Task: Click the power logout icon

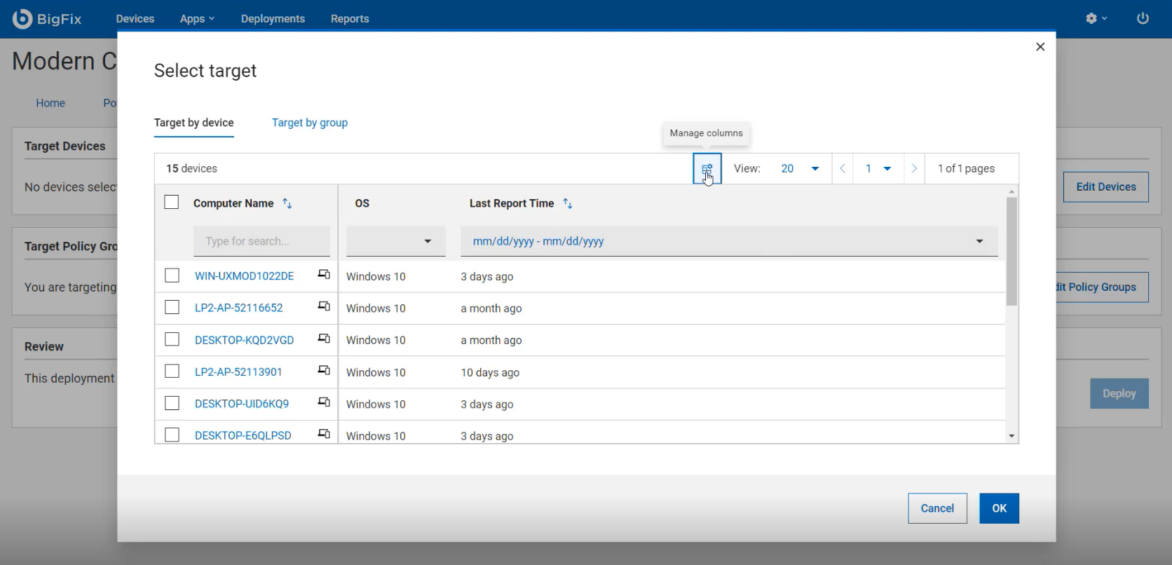Action: 1143,18
